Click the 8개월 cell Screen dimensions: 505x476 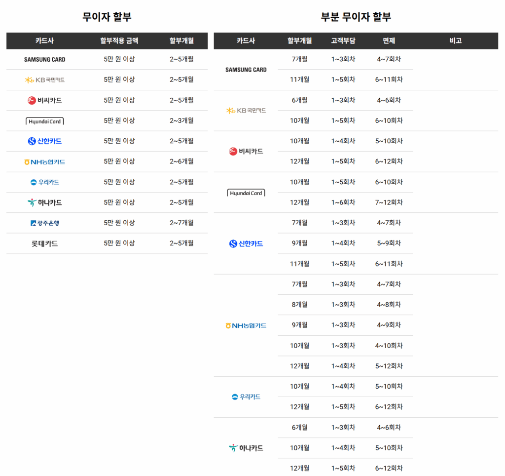click(299, 305)
